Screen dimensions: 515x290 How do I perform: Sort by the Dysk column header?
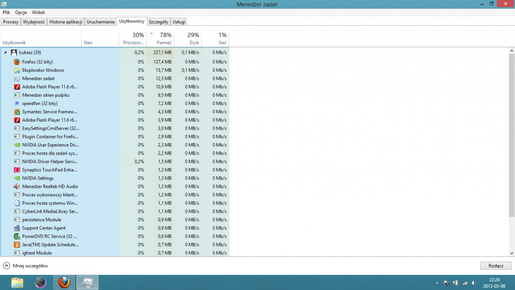click(188, 39)
